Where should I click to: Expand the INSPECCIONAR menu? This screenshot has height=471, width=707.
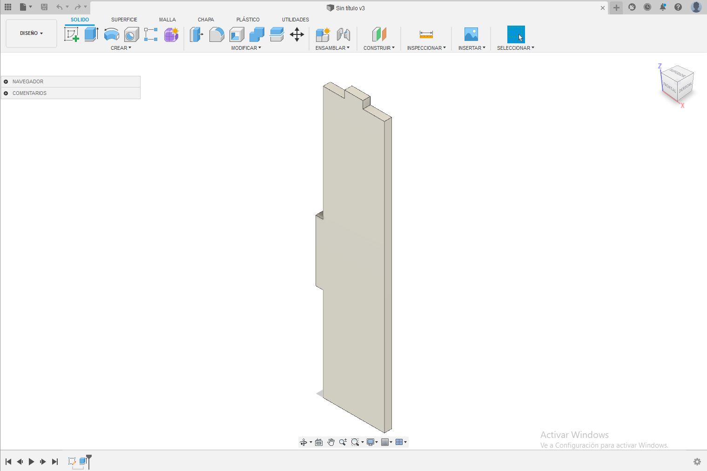426,48
